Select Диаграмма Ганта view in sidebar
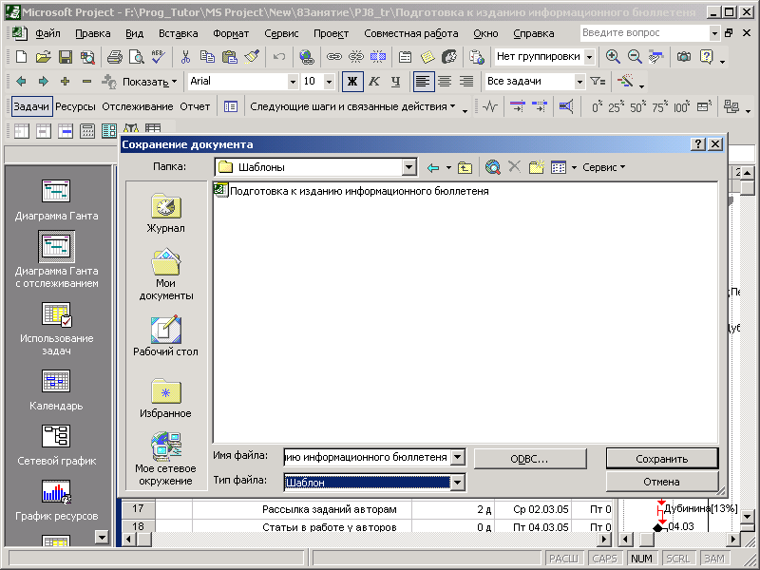760x570 pixels. coord(56,200)
